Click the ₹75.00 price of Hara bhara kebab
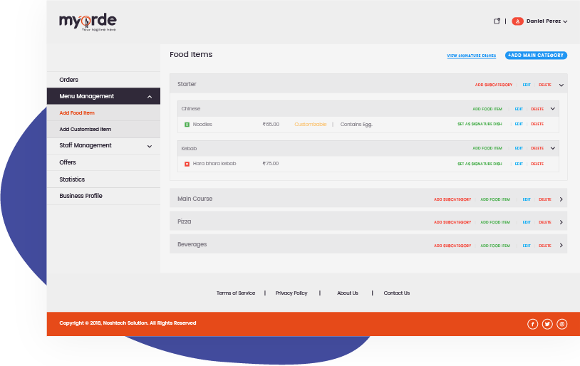The height and width of the screenshot is (366, 580). [x=270, y=164]
